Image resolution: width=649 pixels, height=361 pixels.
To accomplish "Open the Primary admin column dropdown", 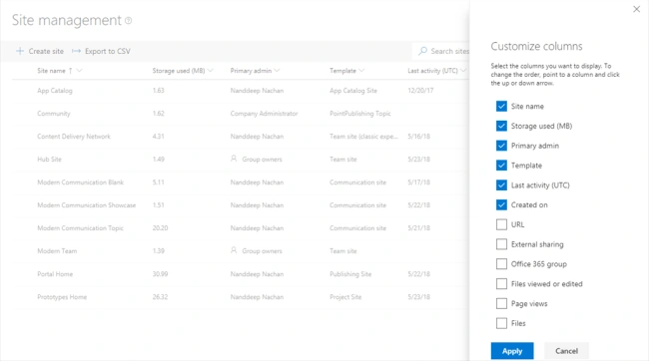I will coord(277,71).
